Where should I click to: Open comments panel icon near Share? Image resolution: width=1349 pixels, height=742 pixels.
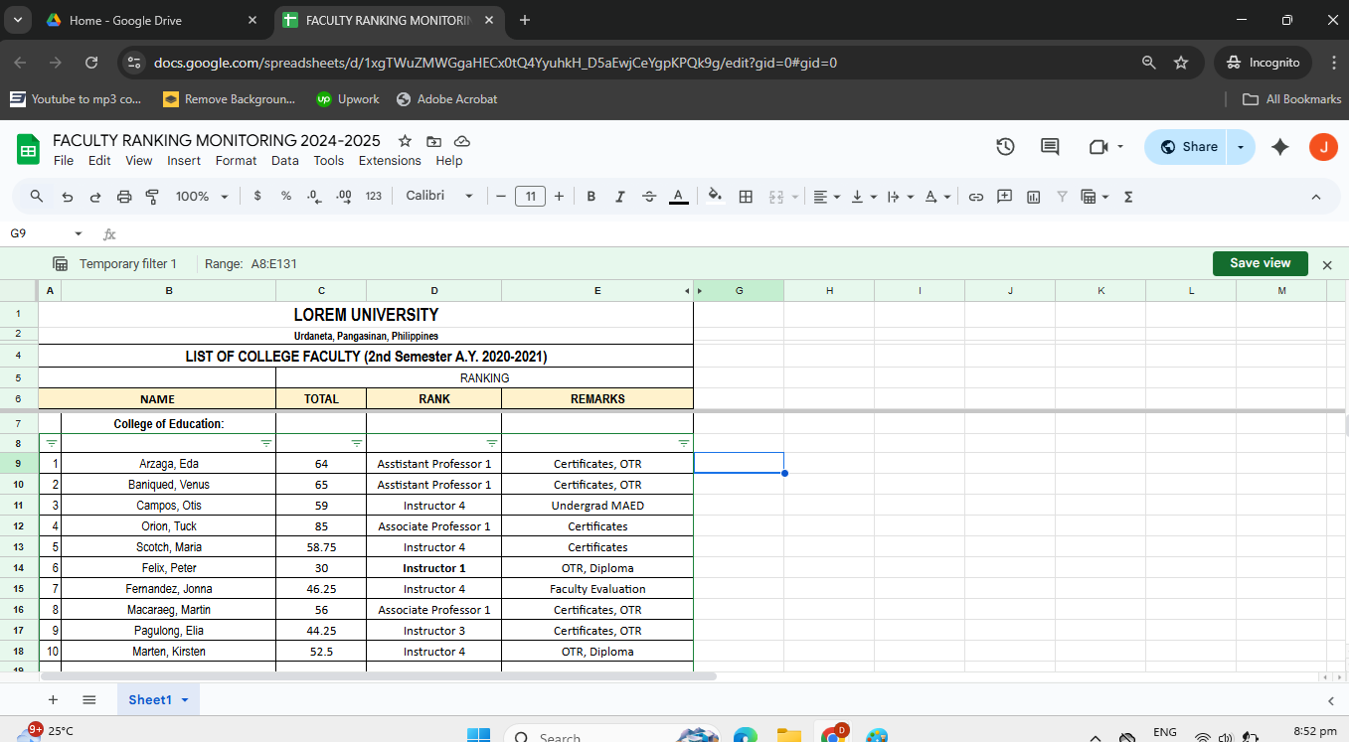coord(1050,147)
